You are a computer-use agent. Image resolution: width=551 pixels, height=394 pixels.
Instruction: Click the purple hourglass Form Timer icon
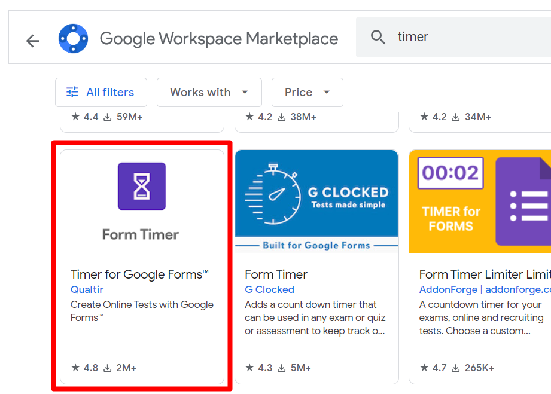142,187
